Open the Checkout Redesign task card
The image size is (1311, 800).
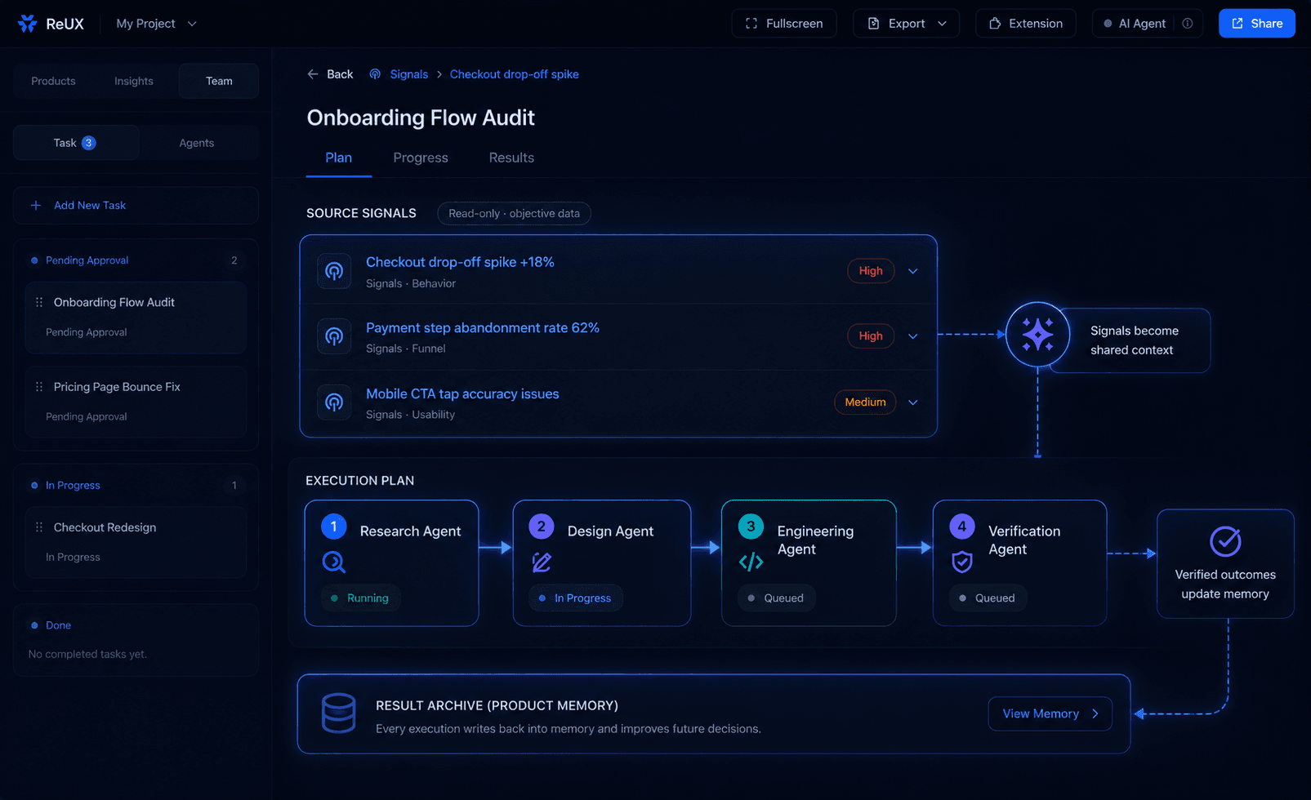pos(136,542)
